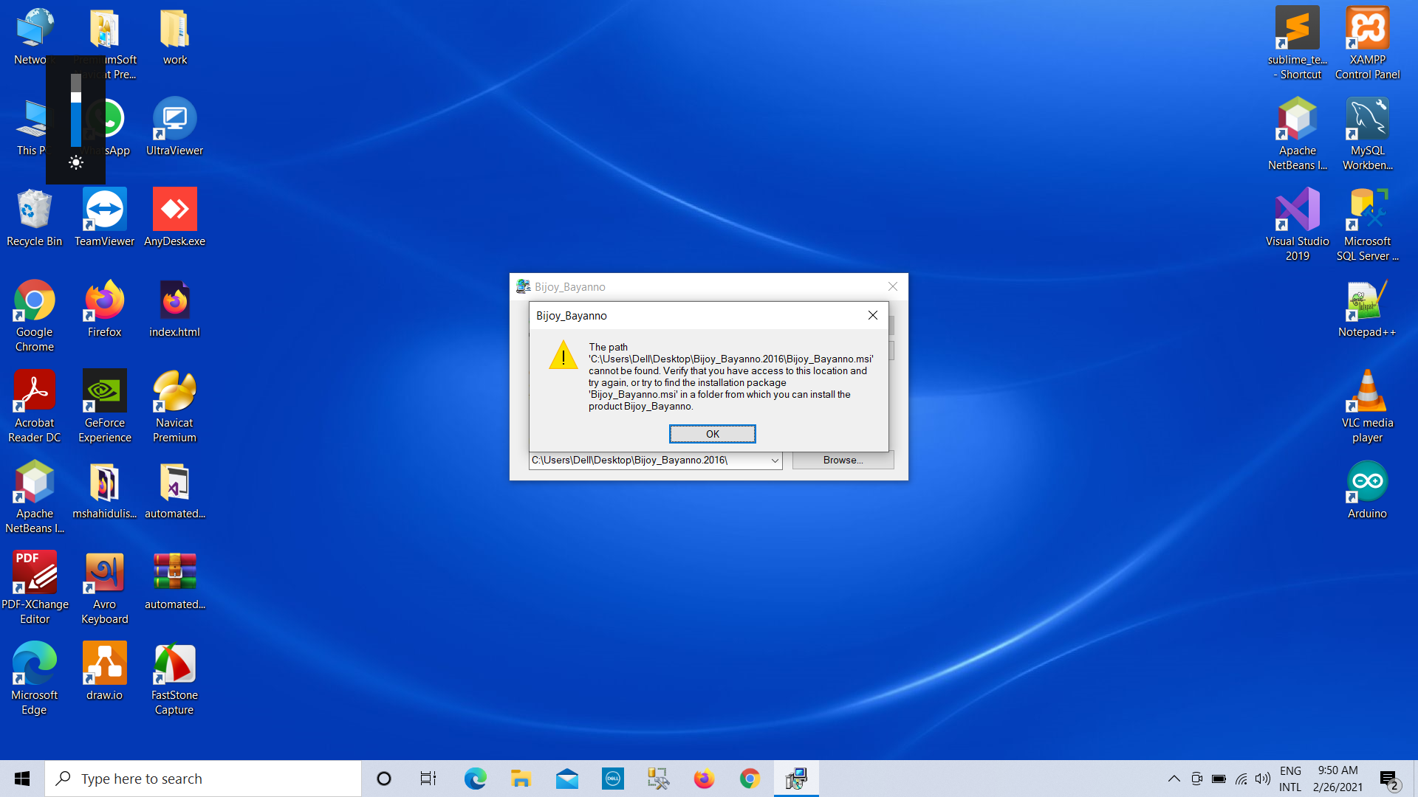Select the Visual Studio 2019 shortcut
Viewport: 1418px width, 797px height.
[x=1297, y=225]
